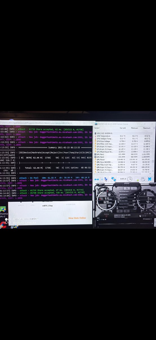Adjust the Fan Speed slider
Viewport: 156px width, 340px height.
pos(127,209)
